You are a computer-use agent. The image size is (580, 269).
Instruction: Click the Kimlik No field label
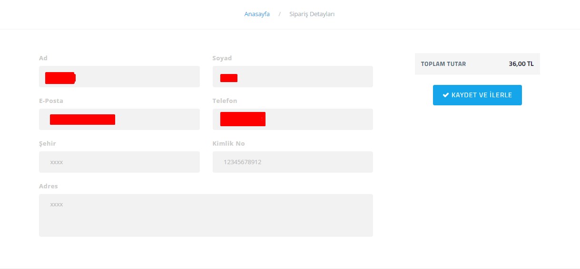(228, 143)
